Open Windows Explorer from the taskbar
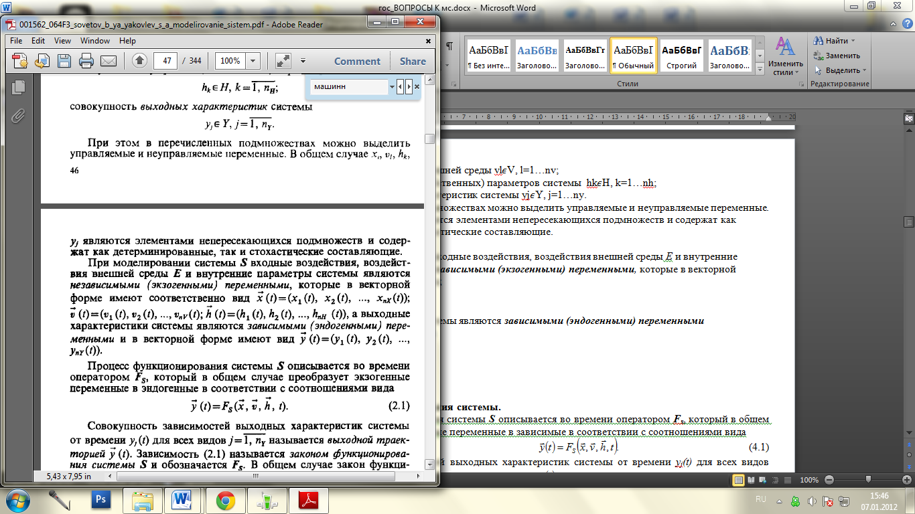Image resolution: width=915 pixels, height=514 pixels. coord(143,499)
